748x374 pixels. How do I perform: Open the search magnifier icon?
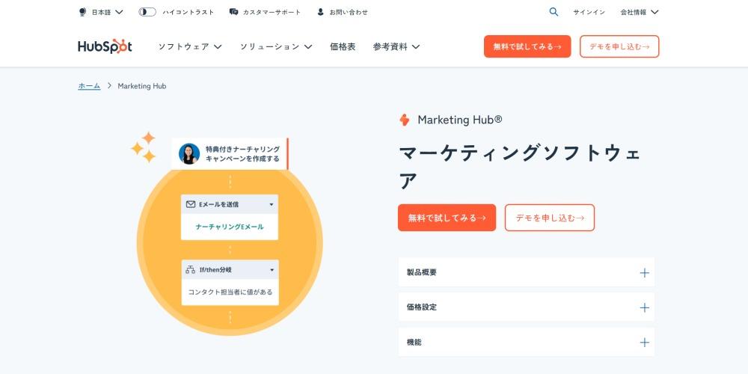[554, 12]
